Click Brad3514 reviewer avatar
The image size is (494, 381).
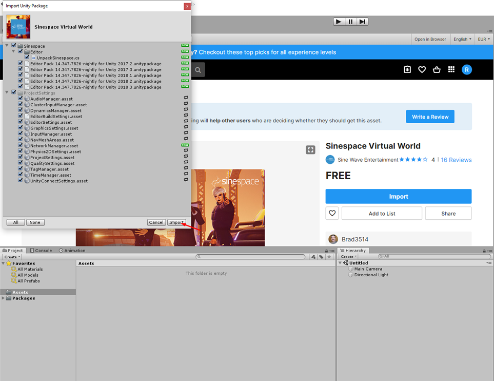coord(333,239)
